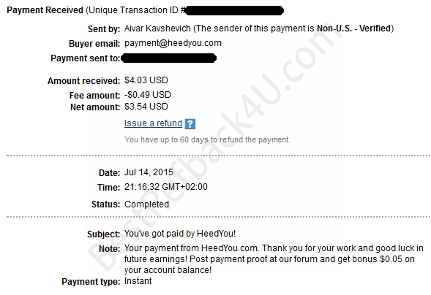The height and width of the screenshot is (295, 431).
Task: Select the note mentioning bonus $0.05
Action: coord(274,259)
